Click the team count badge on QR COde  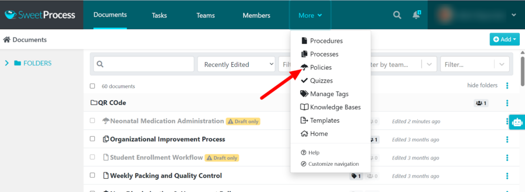(481, 103)
